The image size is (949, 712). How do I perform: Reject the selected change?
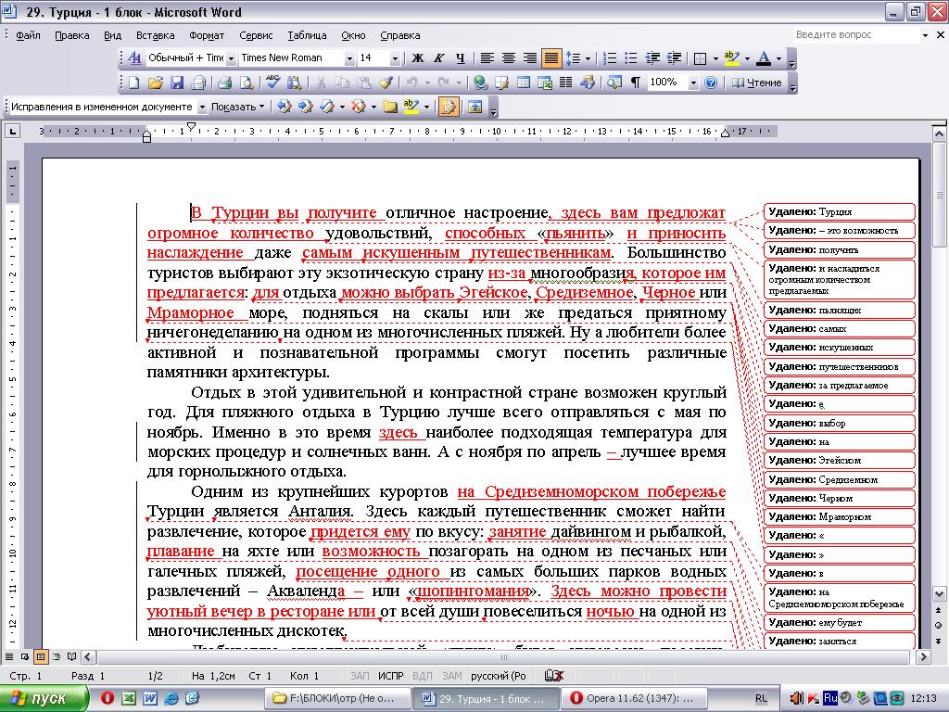click(x=359, y=107)
